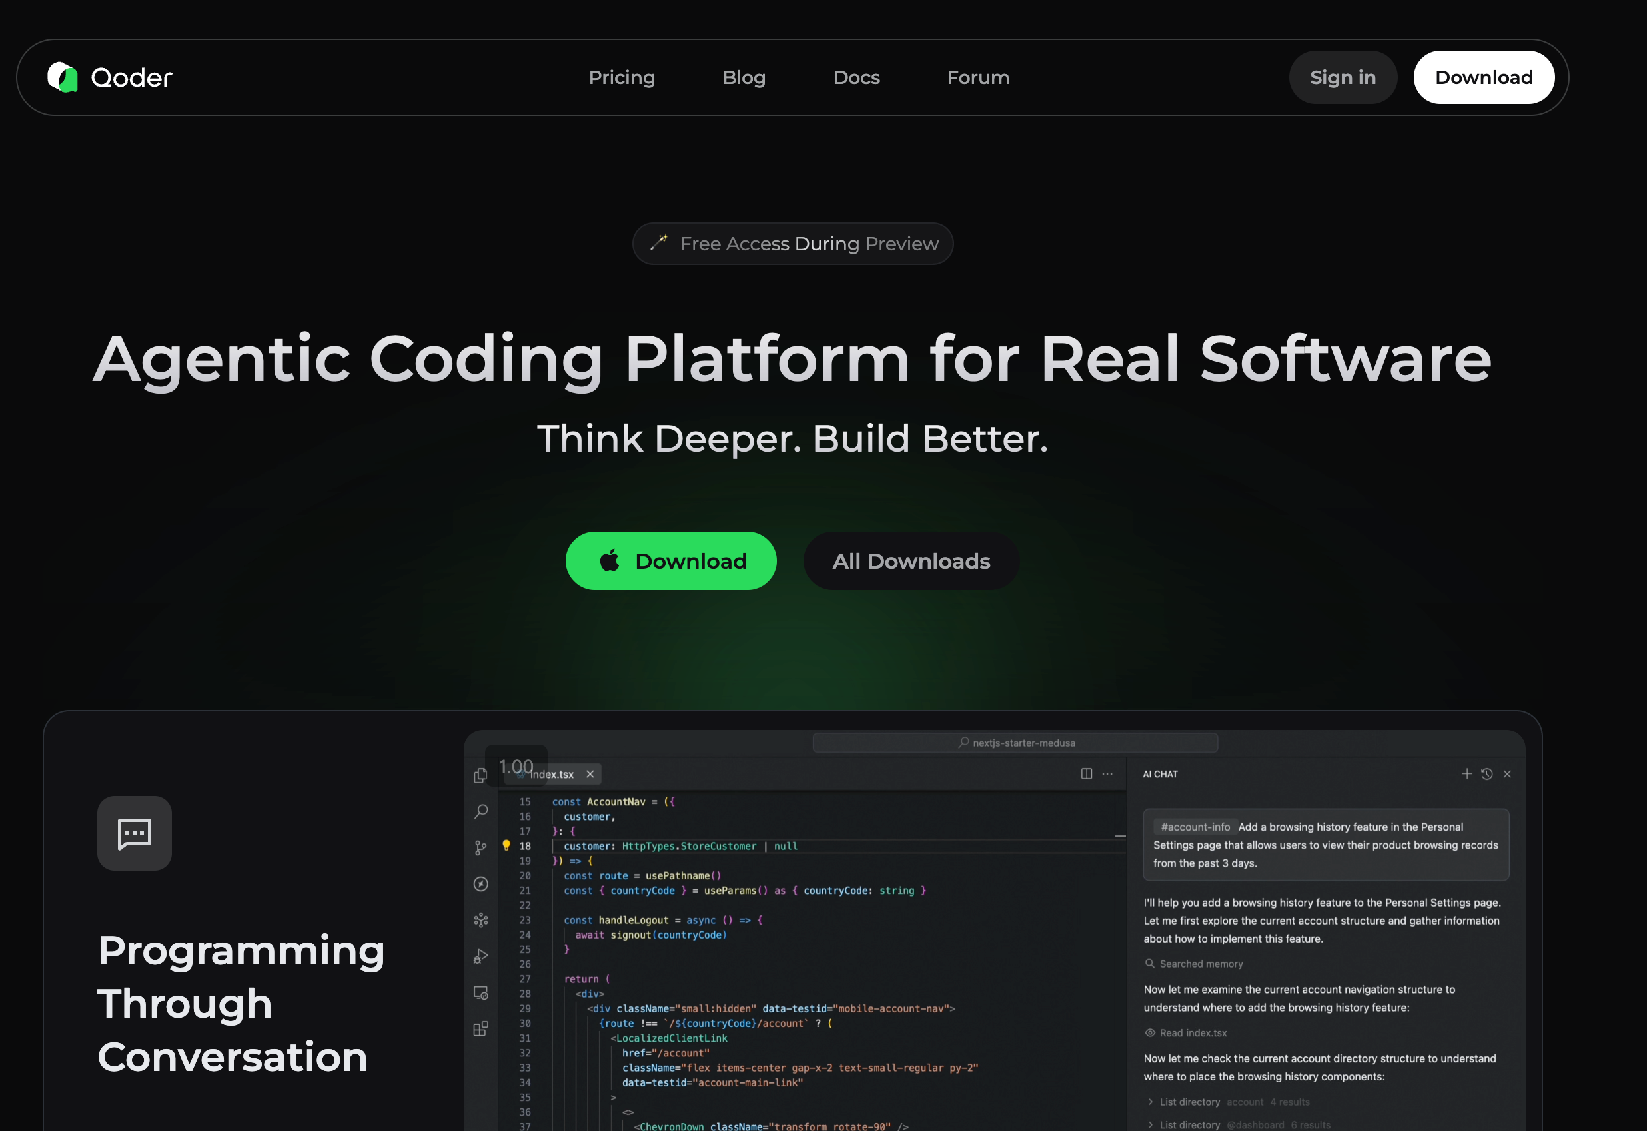
Task: Expand the List directory @dashboard row
Action: (1239, 1124)
